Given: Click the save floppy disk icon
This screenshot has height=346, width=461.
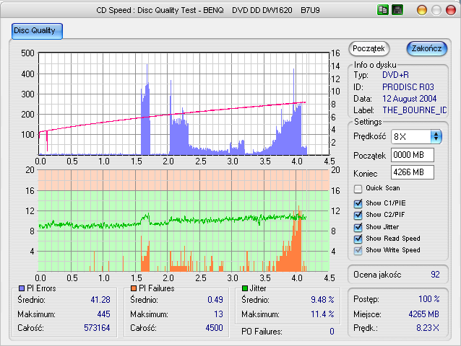Looking at the screenshot, I should [397, 10].
